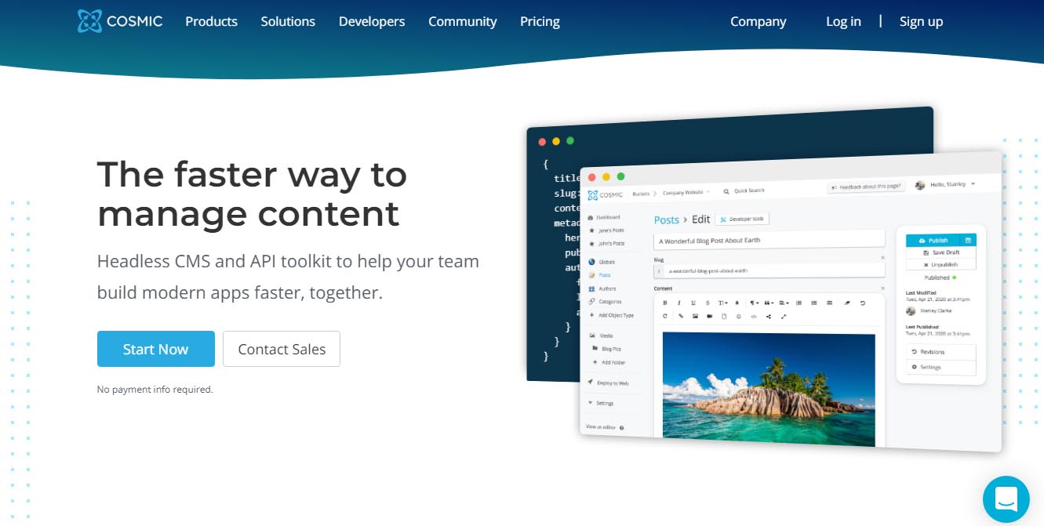
Task: Open the Community menu
Action: point(463,21)
